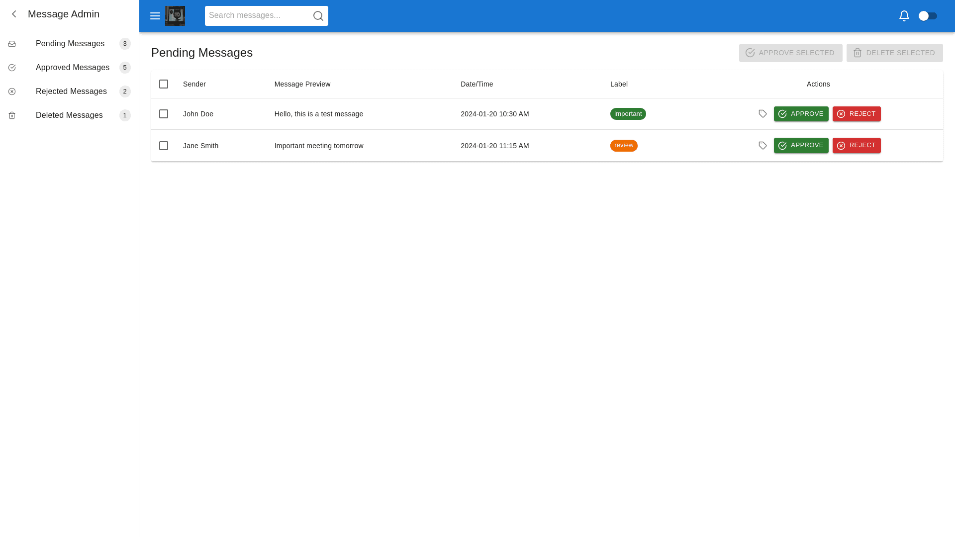
Task: Check the select-all header checkbox
Action: [x=164, y=84]
